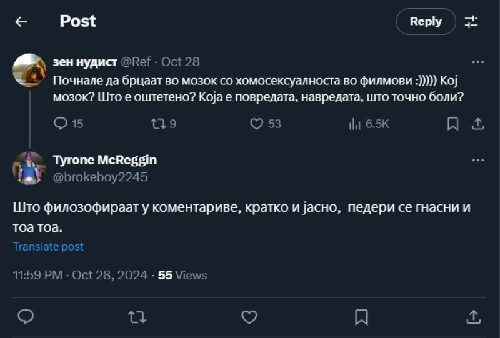Reply to main post via comment icon
Viewport: 500px width, 338px height.
point(26,317)
